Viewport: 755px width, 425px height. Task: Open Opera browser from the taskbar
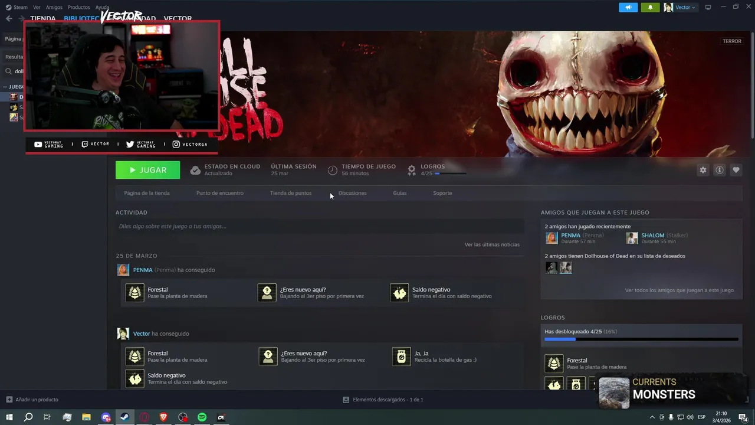pyautogui.click(x=145, y=417)
